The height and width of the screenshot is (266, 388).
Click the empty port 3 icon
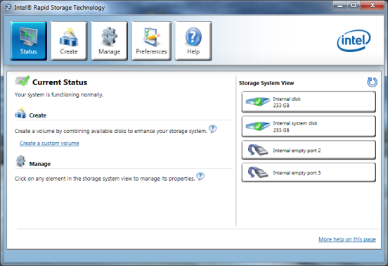[258, 172]
